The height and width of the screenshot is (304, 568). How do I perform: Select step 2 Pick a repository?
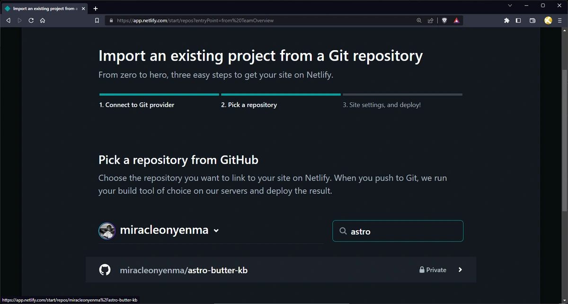pos(249,105)
